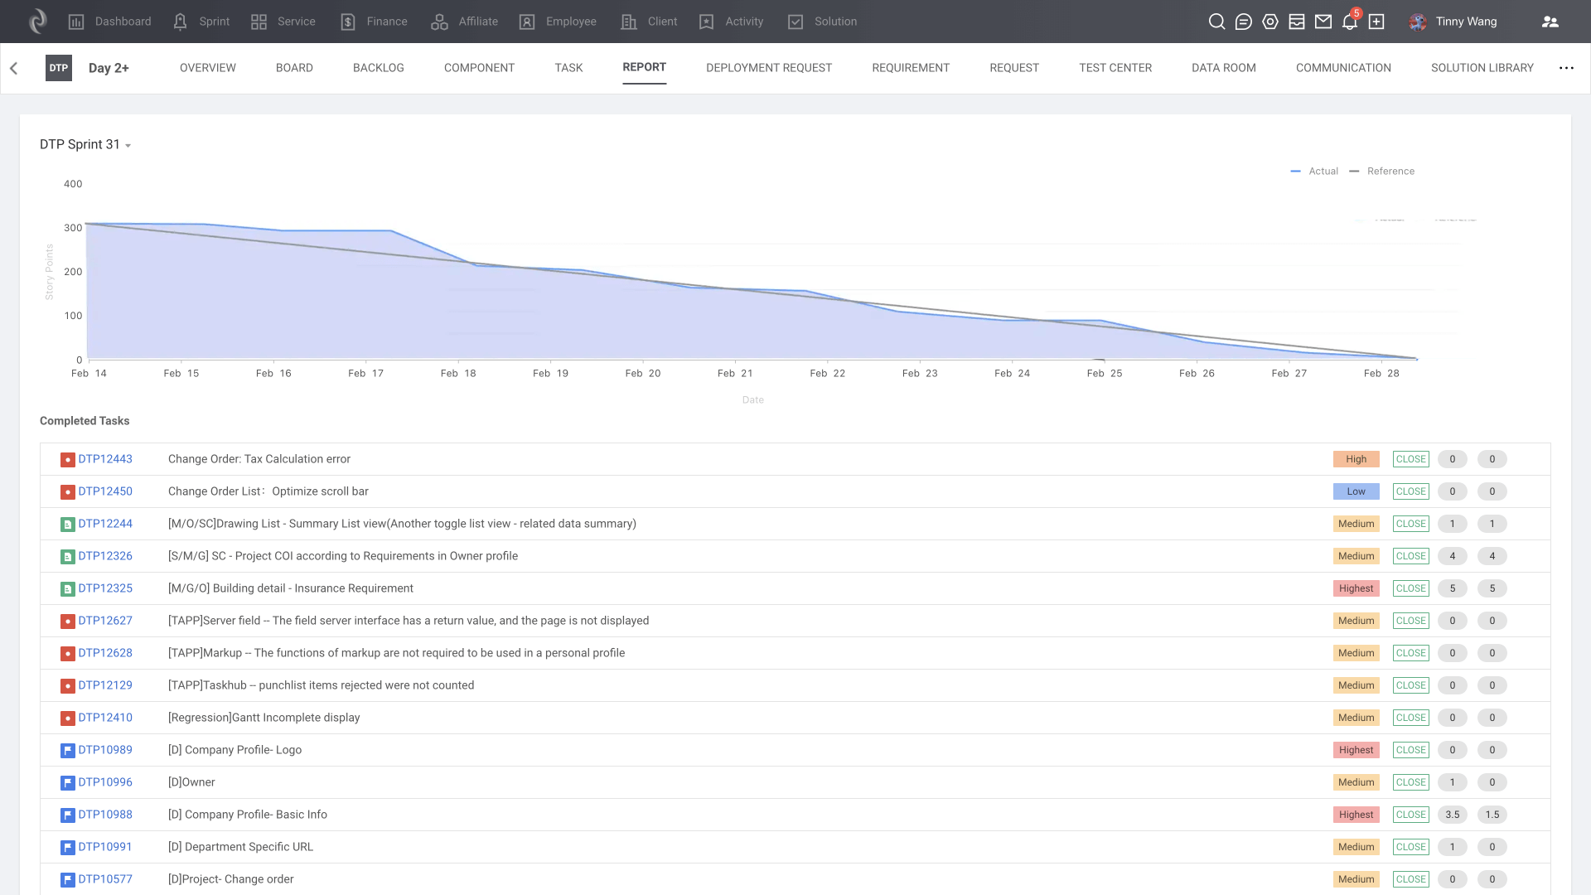Switch to the BACKLOG tab
This screenshot has height=895, width=1591.
(x=378, y=68)
